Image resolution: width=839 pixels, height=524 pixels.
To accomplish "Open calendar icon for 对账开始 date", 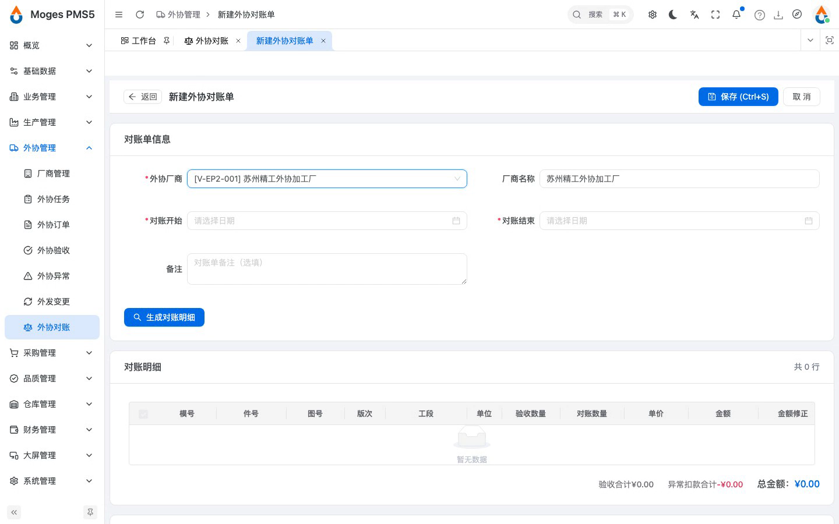I will pyautogui.click(x=456, y=221).
